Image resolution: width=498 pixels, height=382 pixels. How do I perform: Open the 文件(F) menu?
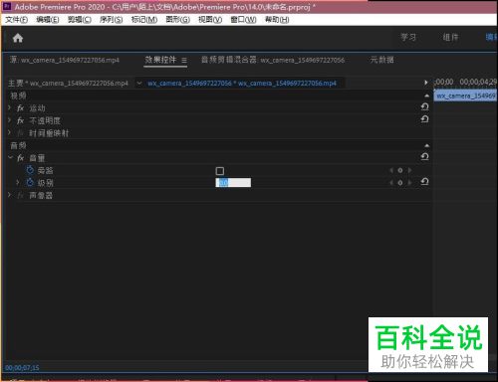point(16,20)
